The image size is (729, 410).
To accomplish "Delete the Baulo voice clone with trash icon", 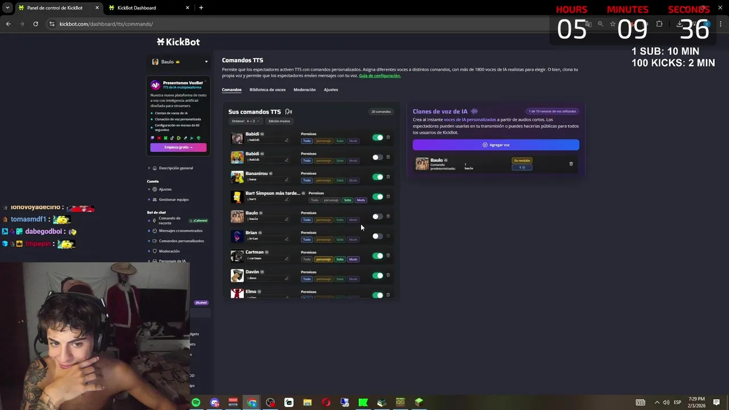I will point(571,164).
